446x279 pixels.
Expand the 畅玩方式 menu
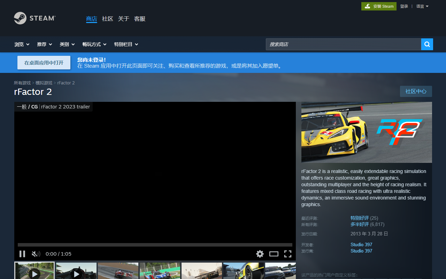pos(94,44)
